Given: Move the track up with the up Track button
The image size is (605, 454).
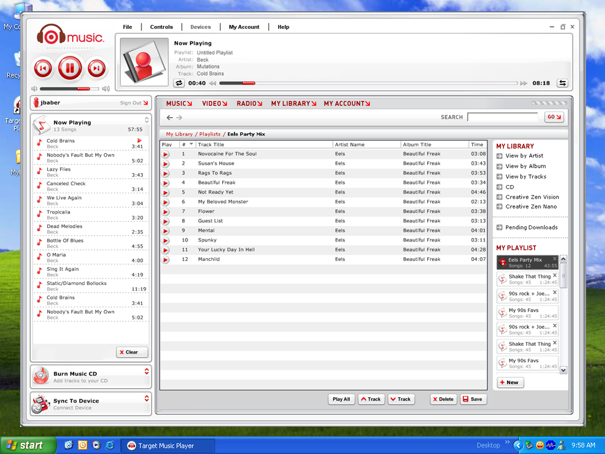Looking at the screenshot, I should click(371, 399).
